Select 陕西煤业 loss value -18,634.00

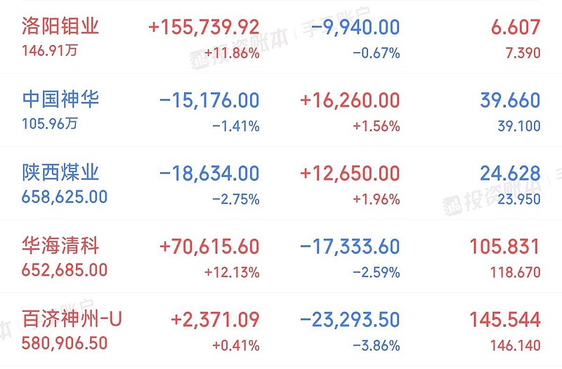(x=209, y=174)
